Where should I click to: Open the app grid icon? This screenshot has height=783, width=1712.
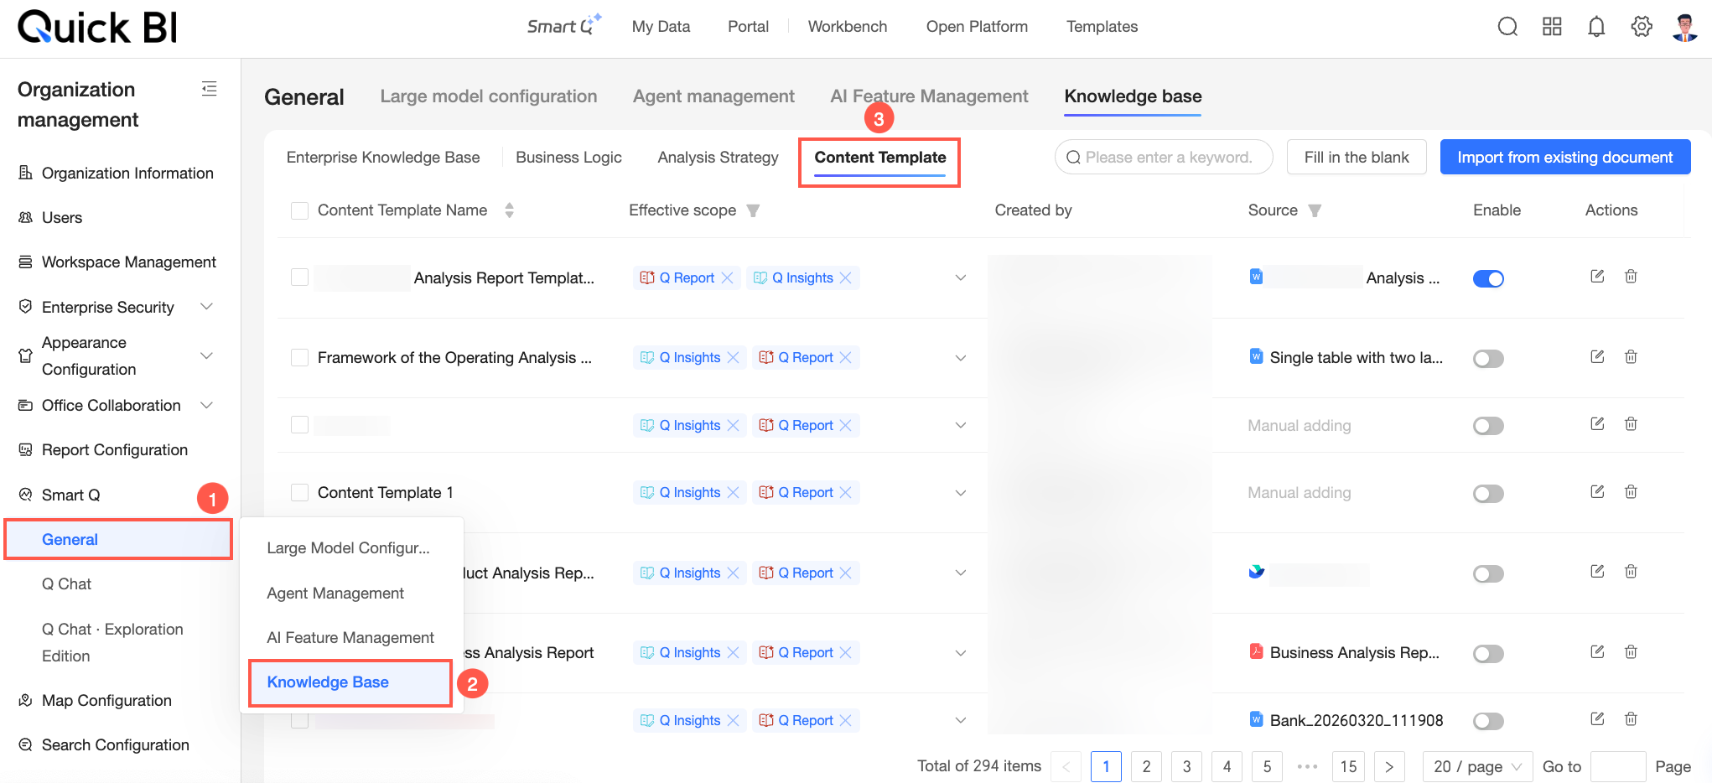[1552, 27]
